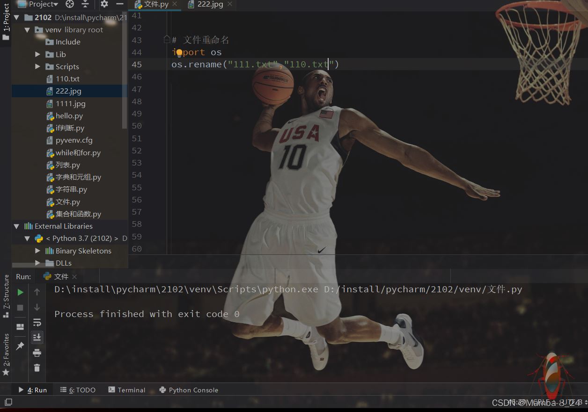The image size is (588, 412).
Task: Go down the stack trace arrow
Action: point(37,308)
